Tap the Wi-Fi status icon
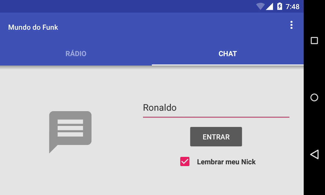Screen dimensions: 325x195 tap(260, 6)
